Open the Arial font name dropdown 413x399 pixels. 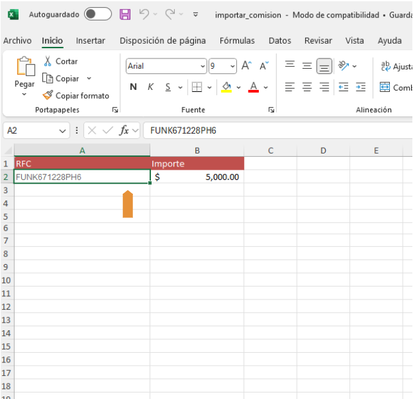[x=203, y=66]
